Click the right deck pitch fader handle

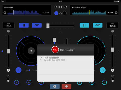click(x=113, y=50)
